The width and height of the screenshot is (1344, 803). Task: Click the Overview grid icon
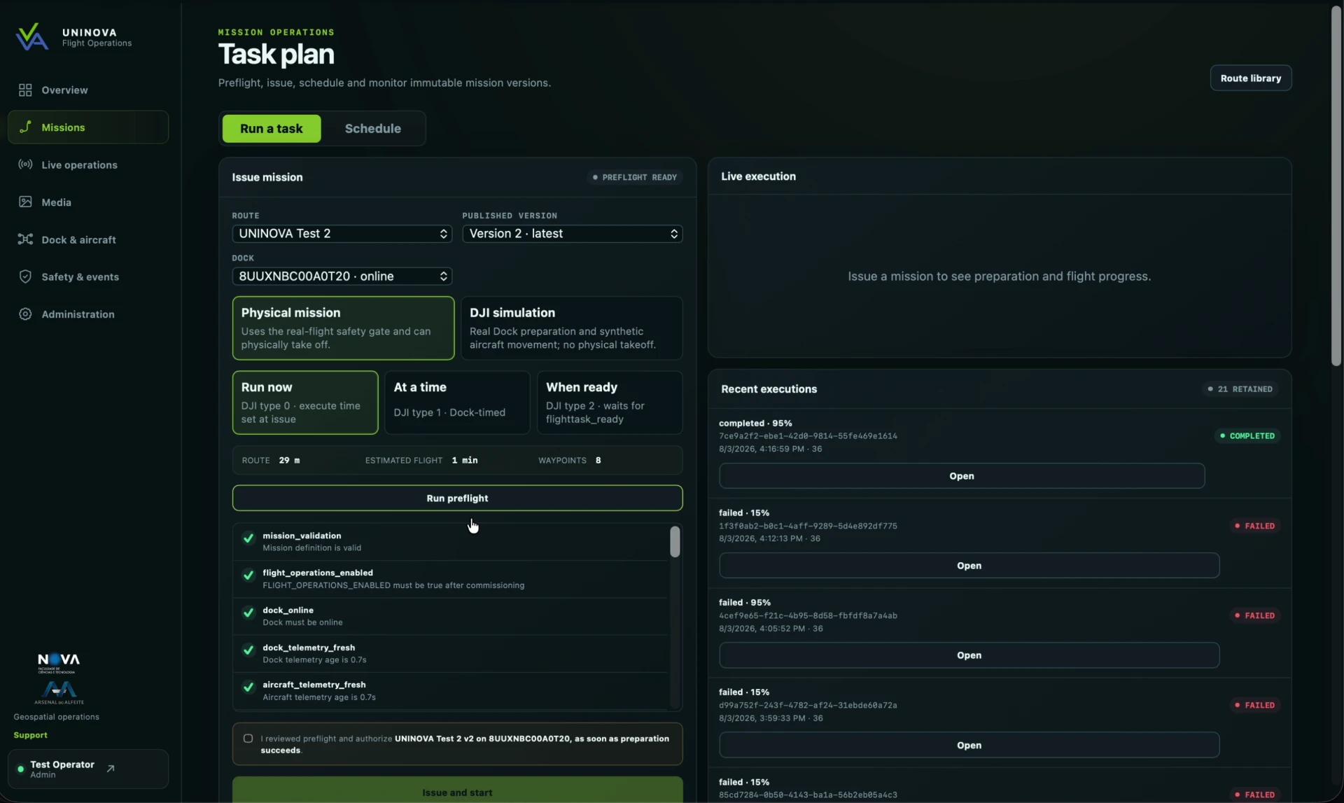point(25,90)
